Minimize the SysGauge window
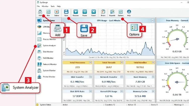This screenshot has width=189, height=106. pos(181,2)
